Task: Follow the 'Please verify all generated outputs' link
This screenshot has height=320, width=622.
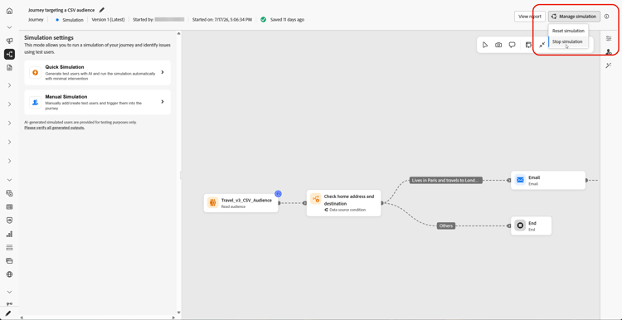Action: 55,128
